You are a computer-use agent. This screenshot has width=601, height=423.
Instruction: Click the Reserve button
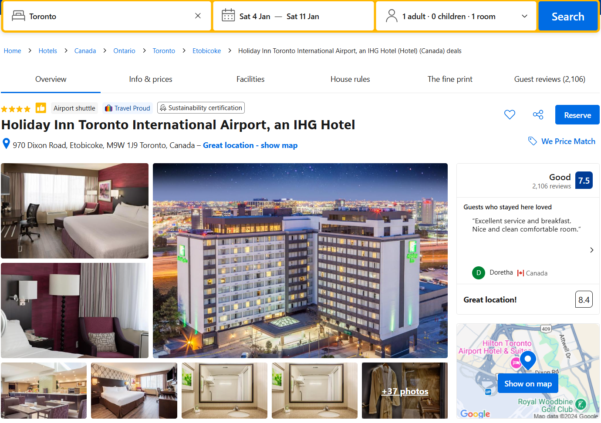click(x=577, y=115)
